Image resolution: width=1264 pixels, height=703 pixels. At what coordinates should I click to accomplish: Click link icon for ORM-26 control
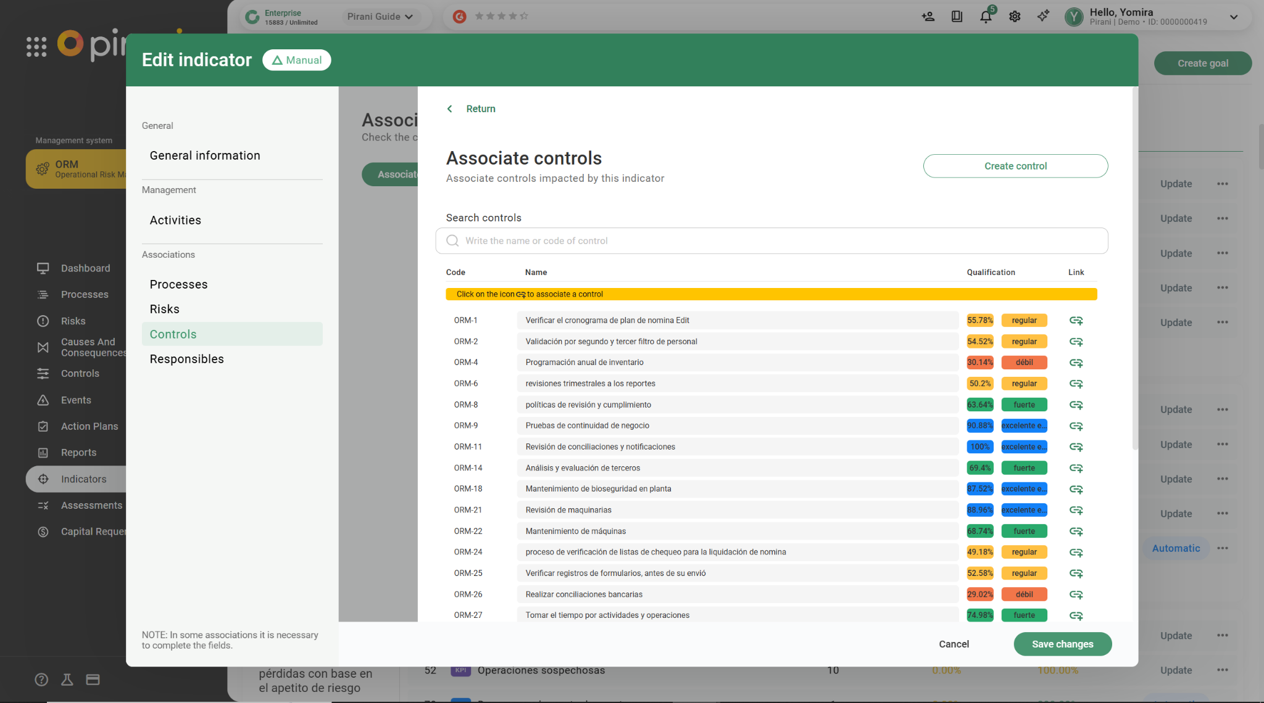click(x=1076, y=594)
